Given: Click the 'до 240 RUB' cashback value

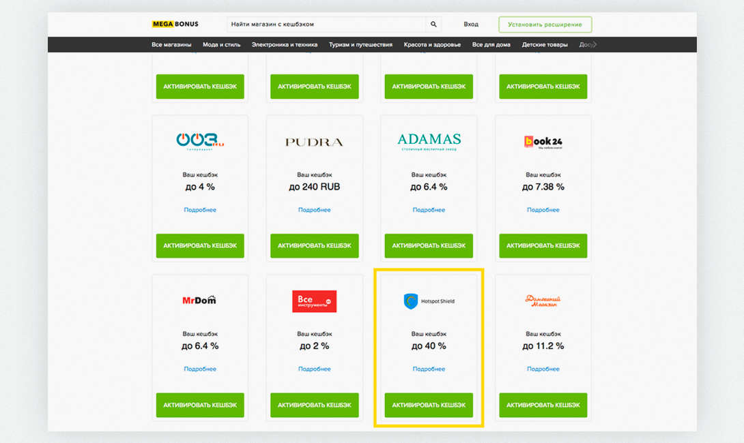Looking at the screenshot, I should pos(315,187).
